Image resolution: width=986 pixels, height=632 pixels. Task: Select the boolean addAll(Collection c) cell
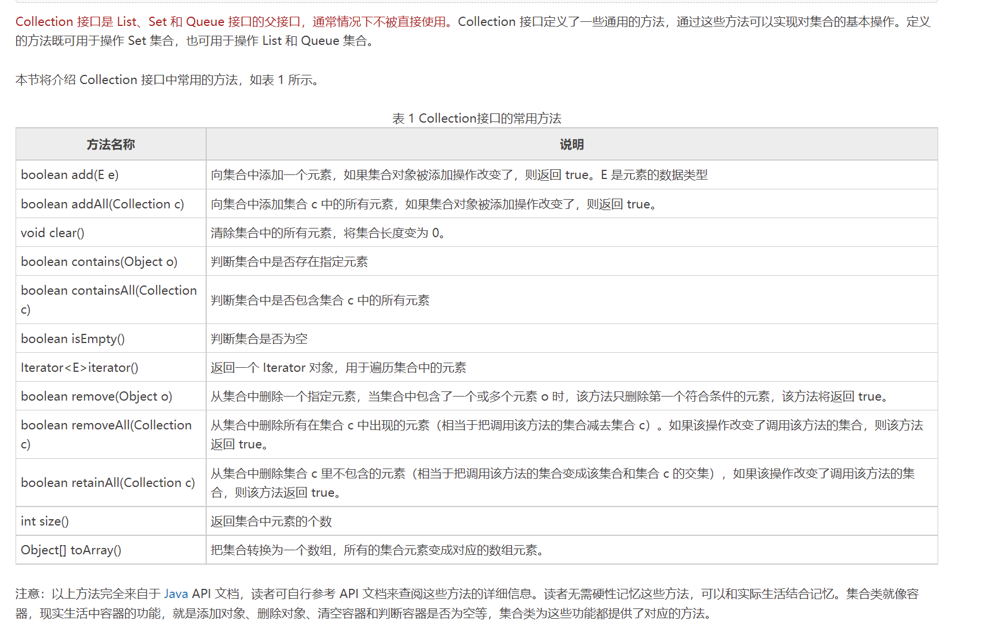pos(111,204)
